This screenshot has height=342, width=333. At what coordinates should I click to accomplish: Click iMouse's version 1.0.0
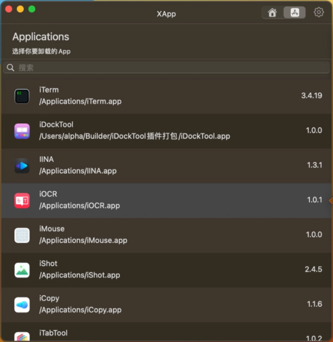[x=314, y=235]
